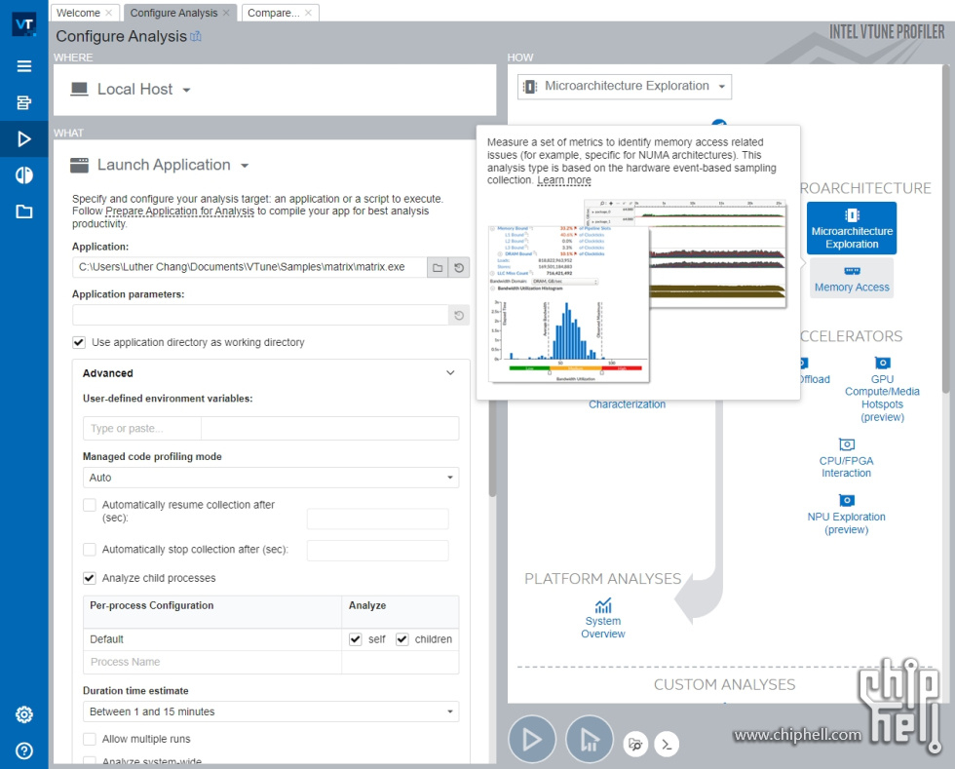Click into Application path field
Screen dimensions: 955x769
(x=249, y=267)
